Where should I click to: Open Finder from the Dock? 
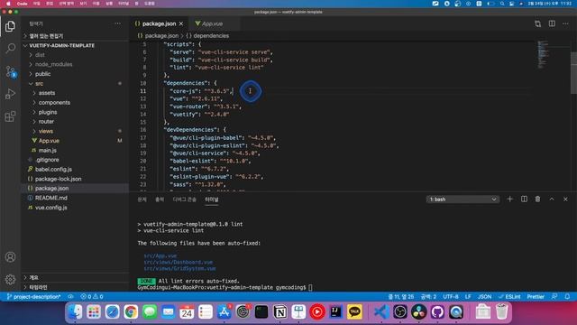75,311
